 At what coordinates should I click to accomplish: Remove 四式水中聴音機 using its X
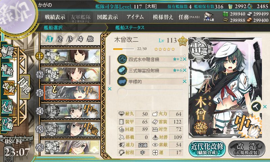tap(185, 59)
